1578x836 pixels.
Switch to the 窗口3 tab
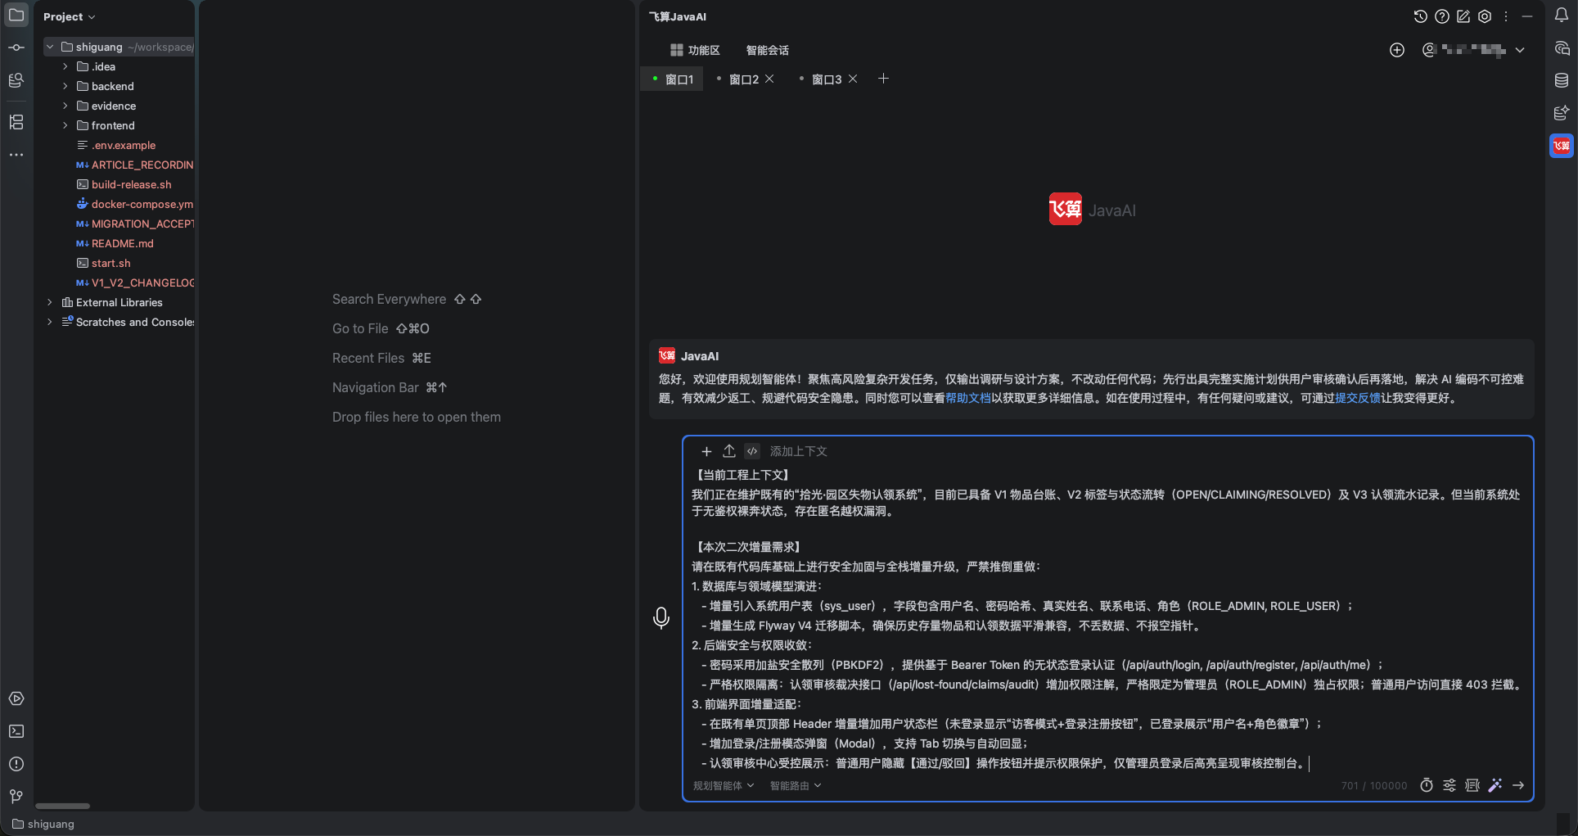[827, 79]
